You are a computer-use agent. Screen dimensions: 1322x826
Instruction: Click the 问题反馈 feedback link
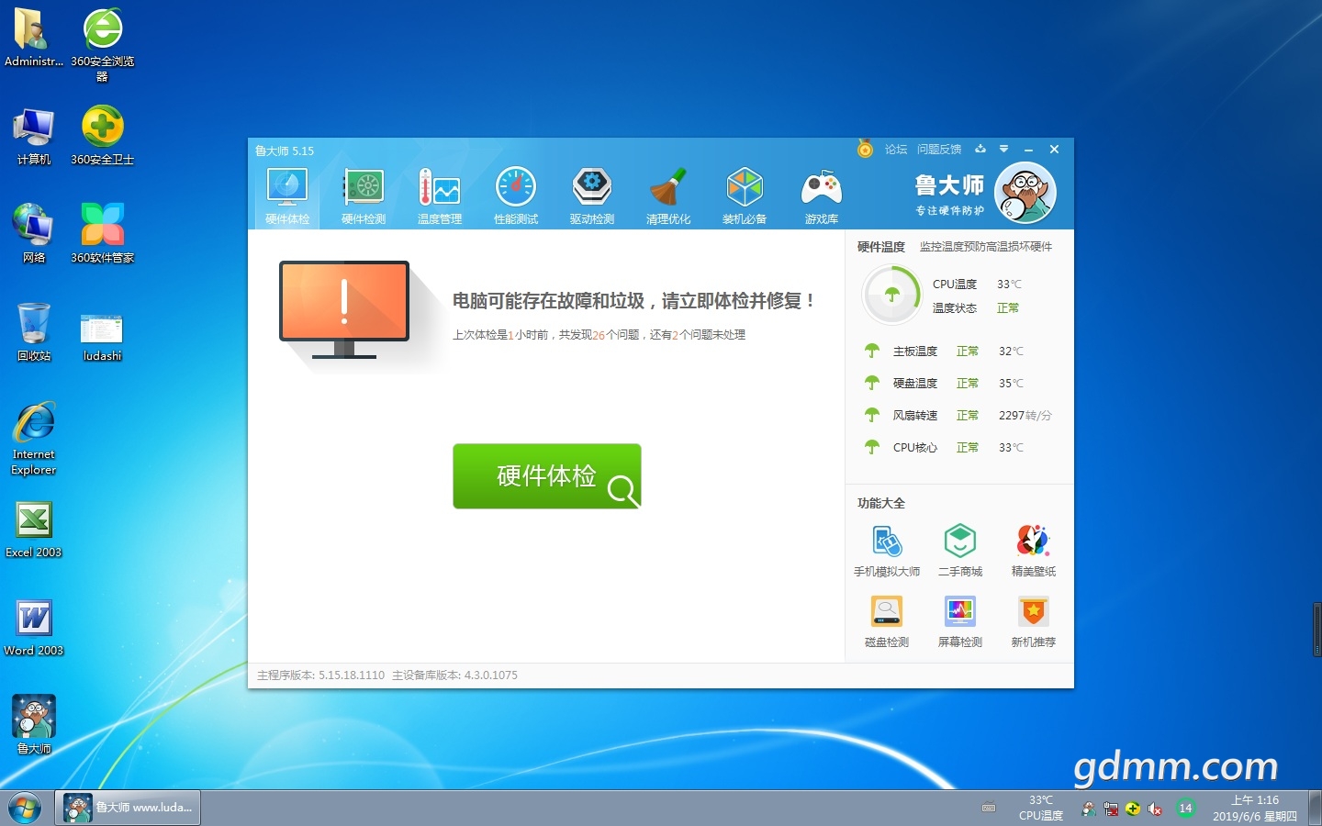[938, 150]
